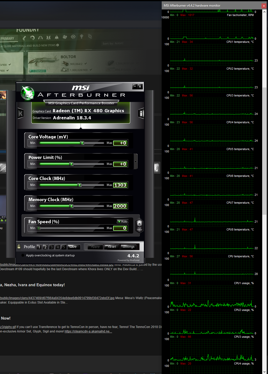Click the Fan Speed slider handle
The image size is (268, 374).
(39, 228)
